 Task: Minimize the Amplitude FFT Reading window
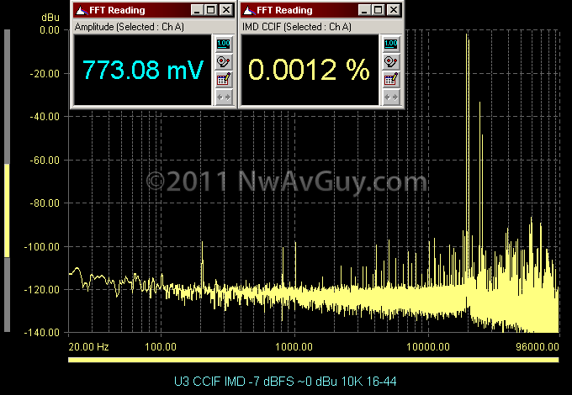tap(197, 10)
